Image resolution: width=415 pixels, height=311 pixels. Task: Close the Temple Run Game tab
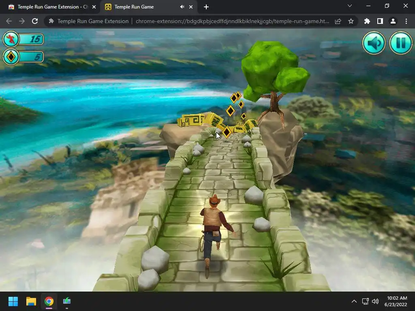click(x=191, y=7)
